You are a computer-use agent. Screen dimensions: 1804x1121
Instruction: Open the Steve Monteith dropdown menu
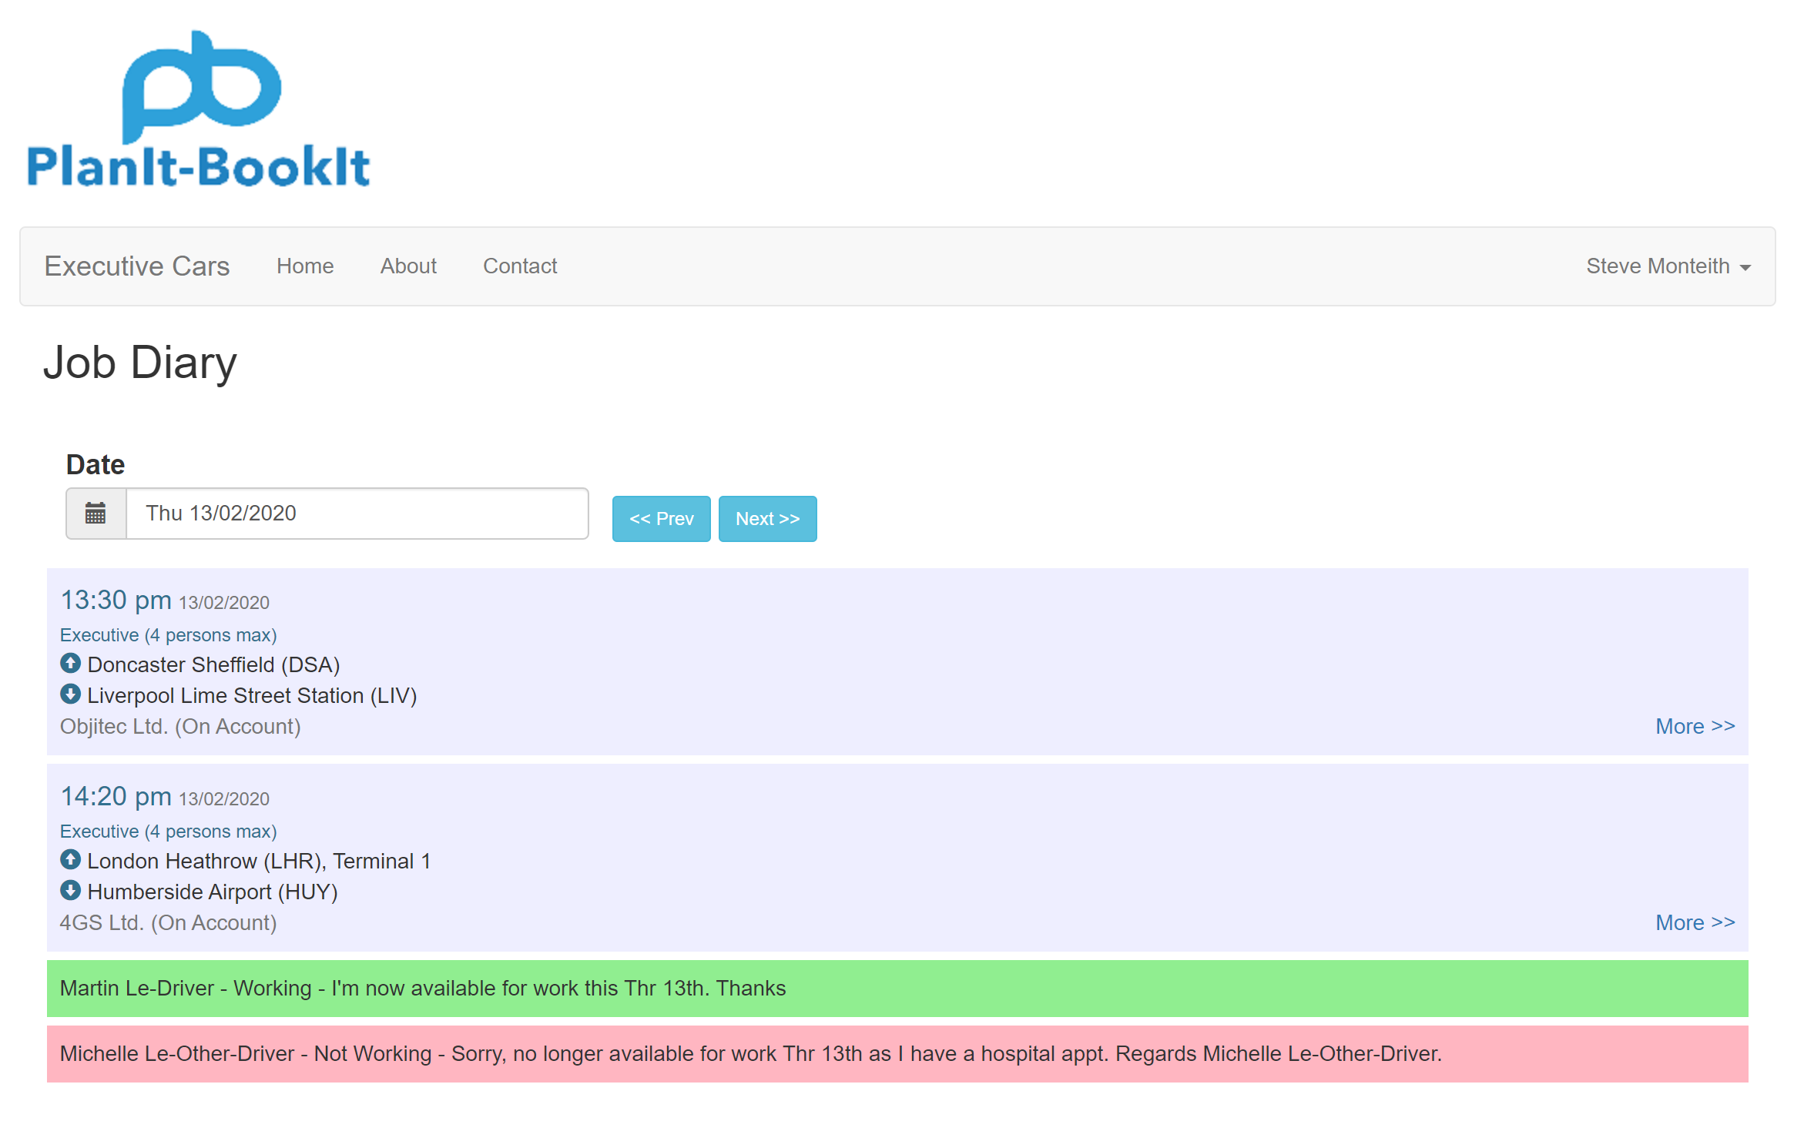[x=1668, y=266]
